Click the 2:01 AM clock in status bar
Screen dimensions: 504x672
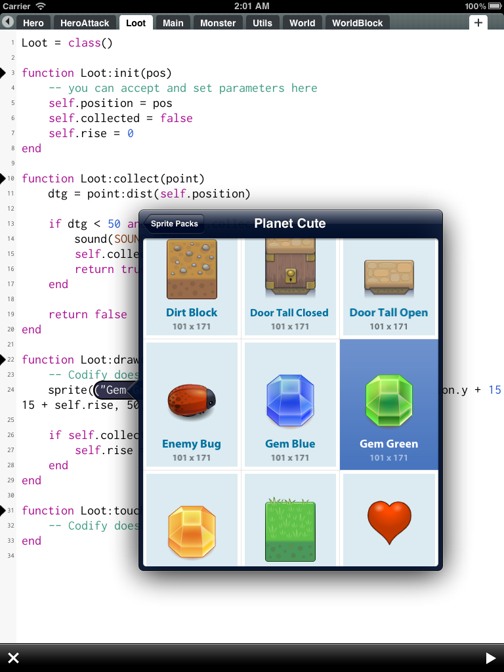[251, 6]
